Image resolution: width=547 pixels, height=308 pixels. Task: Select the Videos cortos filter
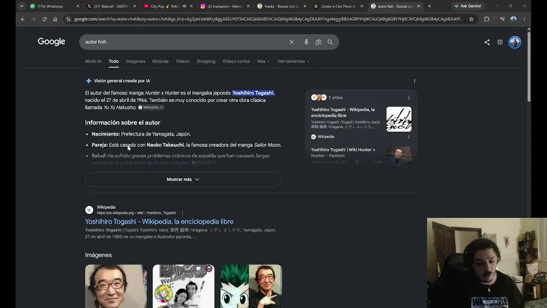236,61
